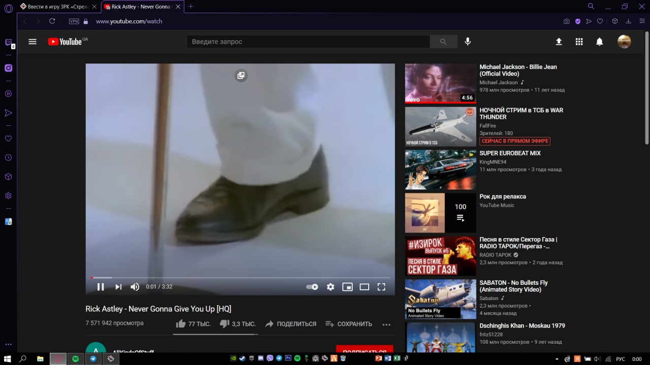Open the Flow send icon in toolbar
This screenshot has width=650, height=365.
pos(589,21)
